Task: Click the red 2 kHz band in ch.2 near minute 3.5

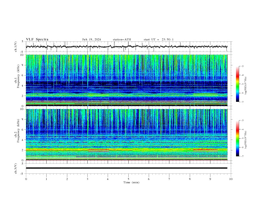Action: coord(99,149)
